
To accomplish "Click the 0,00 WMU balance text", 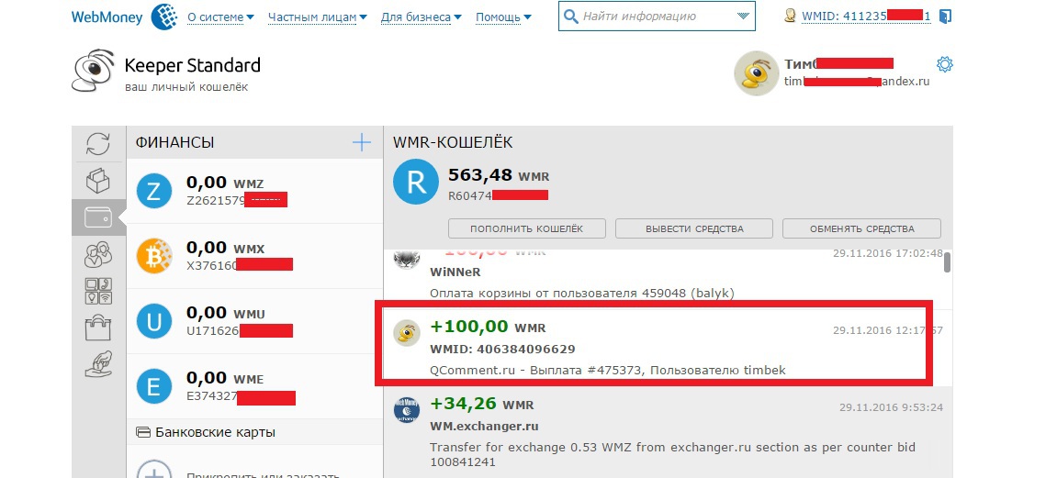I will [x=225, y=314].
